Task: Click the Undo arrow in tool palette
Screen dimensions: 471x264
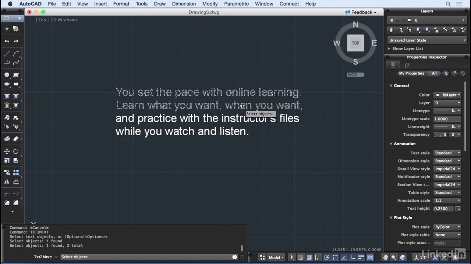Action: click(7, 41)
